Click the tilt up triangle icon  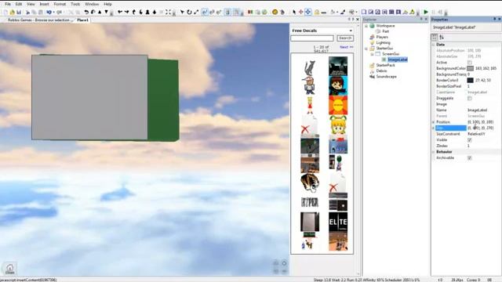tap(100, 13)
